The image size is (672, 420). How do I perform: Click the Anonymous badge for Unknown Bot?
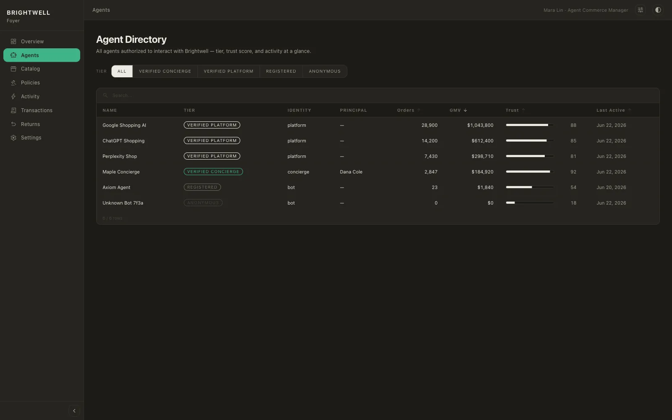point(203,203)
